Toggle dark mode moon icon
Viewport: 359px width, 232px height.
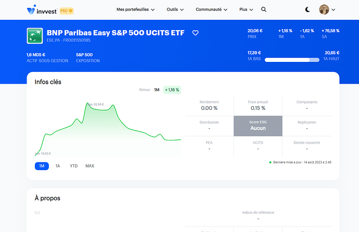(x=307, y=9)
